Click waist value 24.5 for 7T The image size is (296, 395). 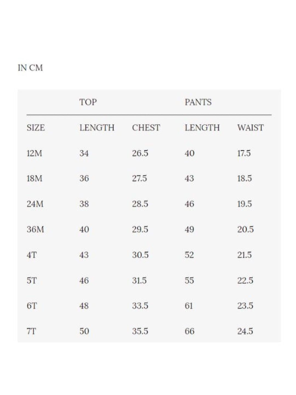coord(245,331)
